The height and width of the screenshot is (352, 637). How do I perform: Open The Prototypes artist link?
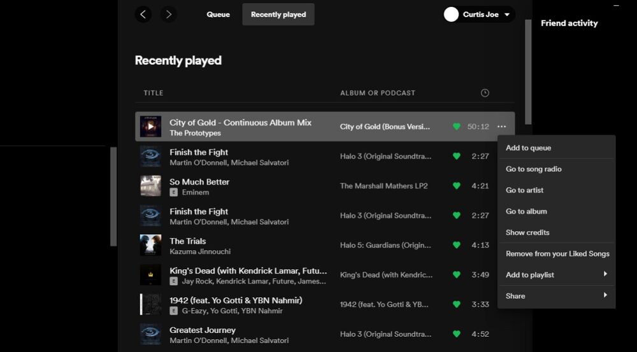[196, 133]
